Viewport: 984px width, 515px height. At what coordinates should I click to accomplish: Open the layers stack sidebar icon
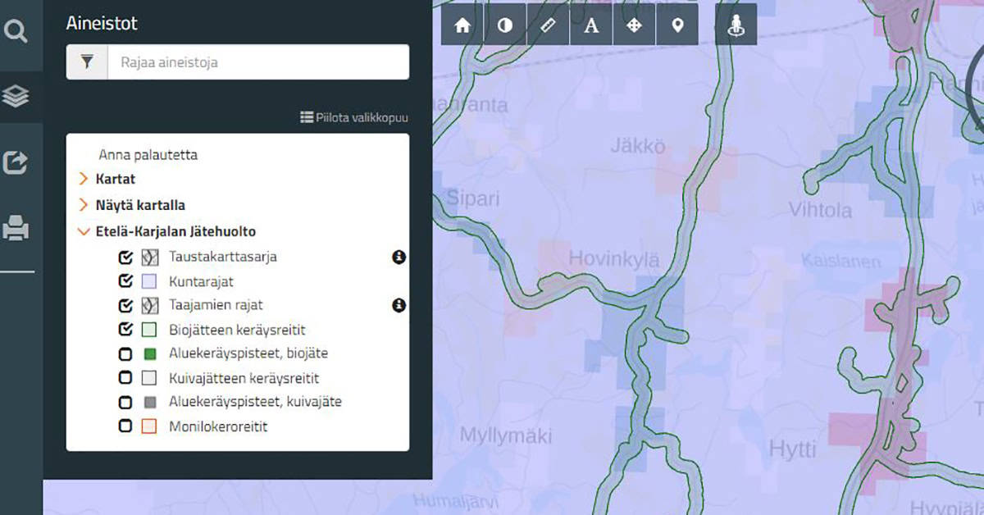click(16, 97)
